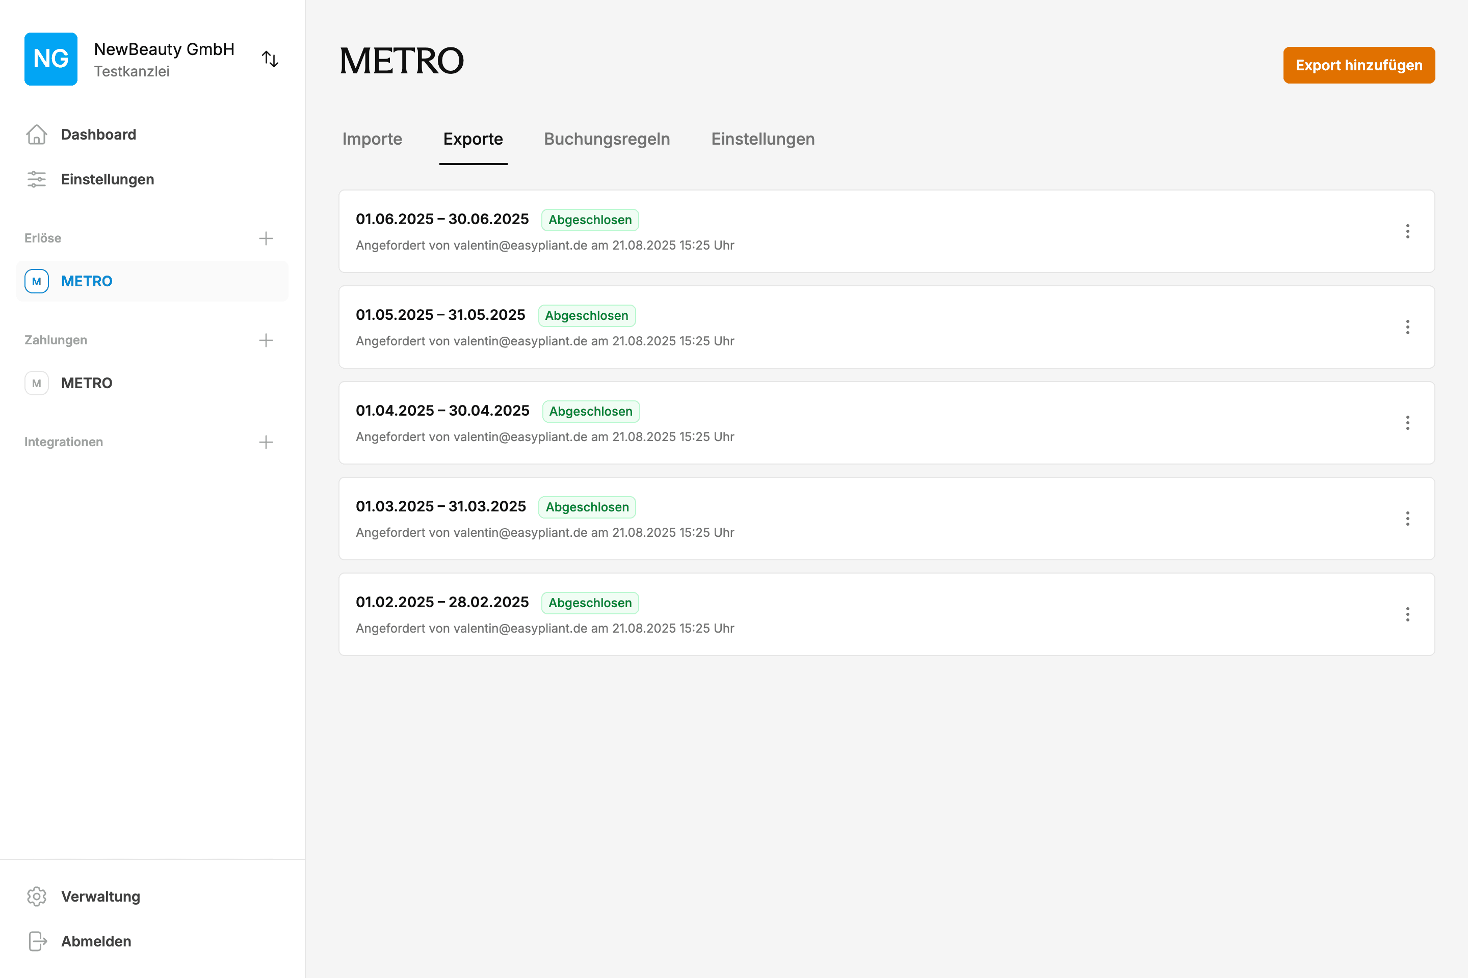Open the Buchungsregeln tab
The image size is (1468, 978).
[x=607, y=139]
